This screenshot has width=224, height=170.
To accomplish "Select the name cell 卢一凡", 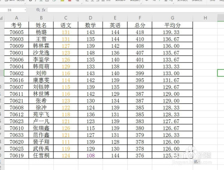I will pyautogui.click(x=41, y=121).
